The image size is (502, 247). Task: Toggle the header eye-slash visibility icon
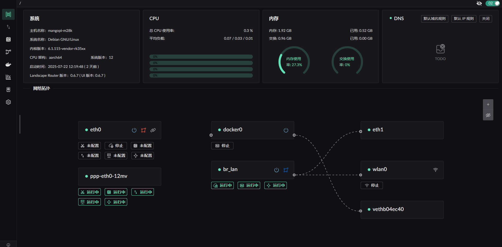pos(479,3)
